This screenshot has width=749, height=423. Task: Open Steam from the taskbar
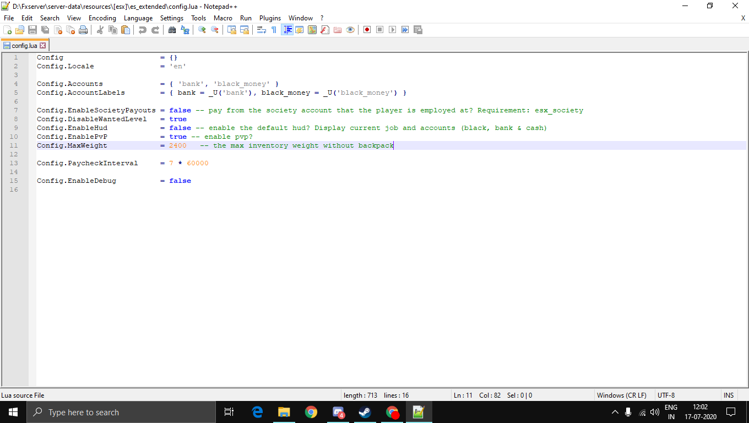pos(365,412)
